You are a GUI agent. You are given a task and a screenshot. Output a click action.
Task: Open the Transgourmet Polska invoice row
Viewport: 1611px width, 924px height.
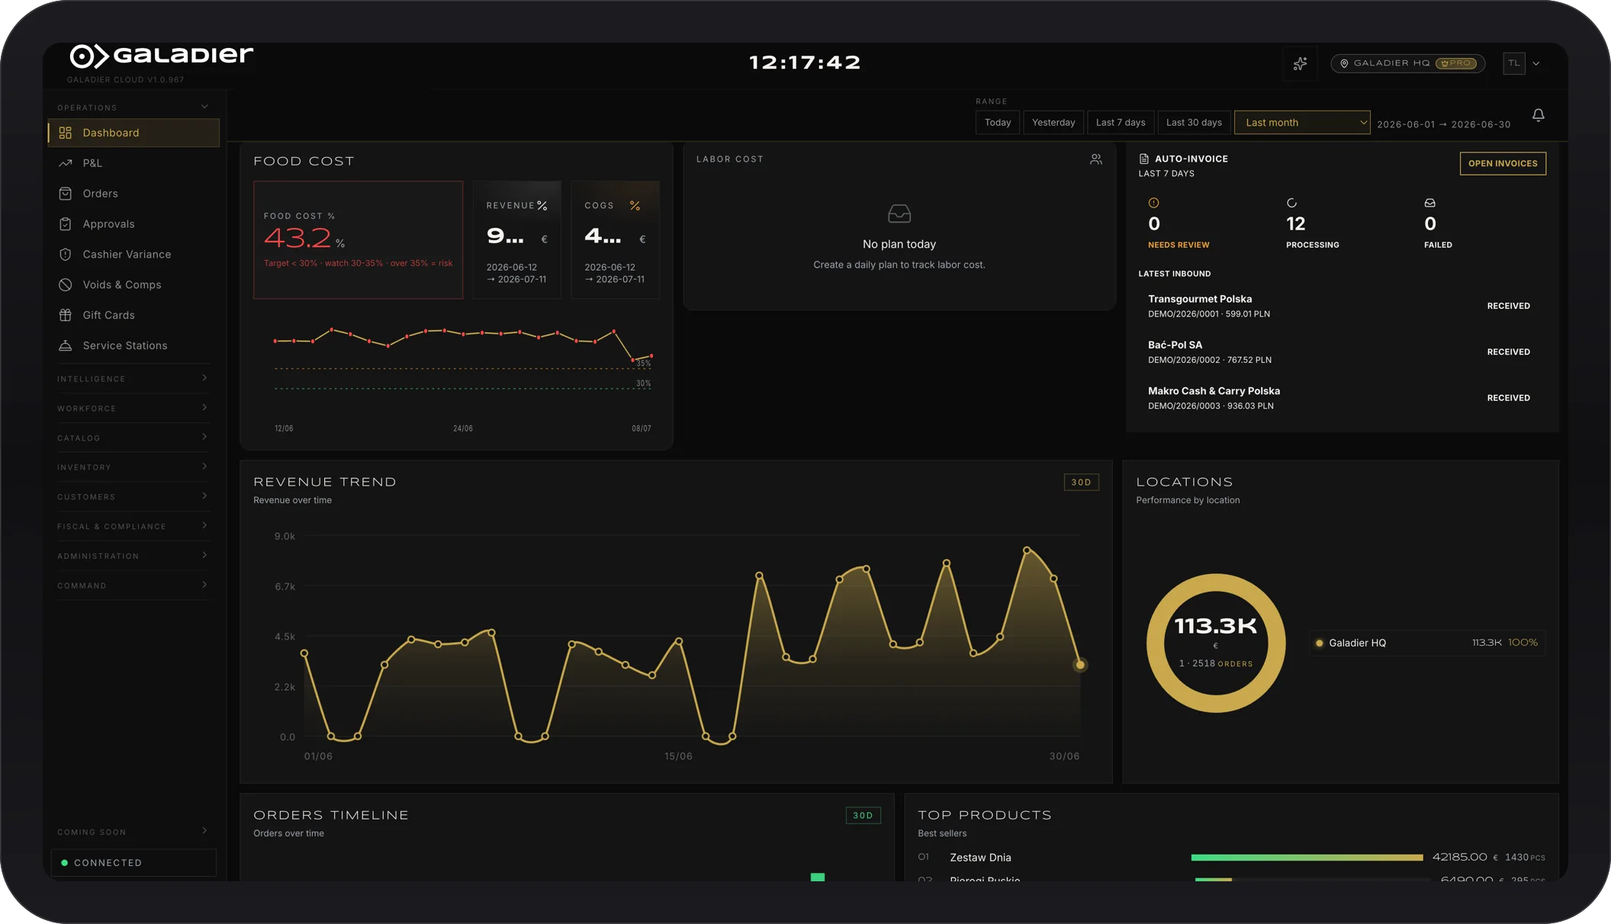(1341, 306)
